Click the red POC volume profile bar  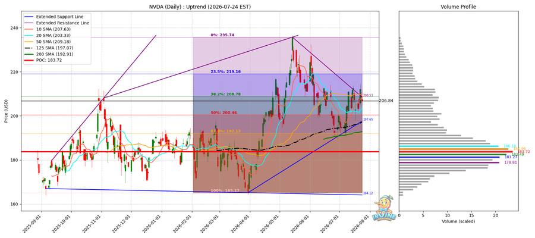click(455, 152)
